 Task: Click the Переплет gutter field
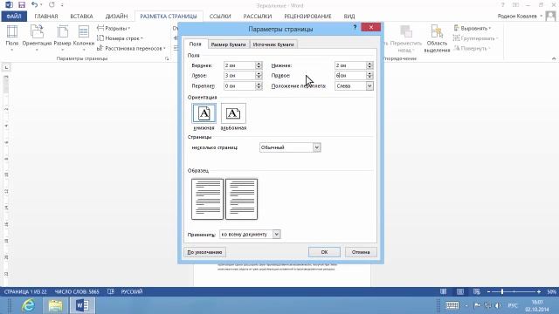click(x=239, y=85)
